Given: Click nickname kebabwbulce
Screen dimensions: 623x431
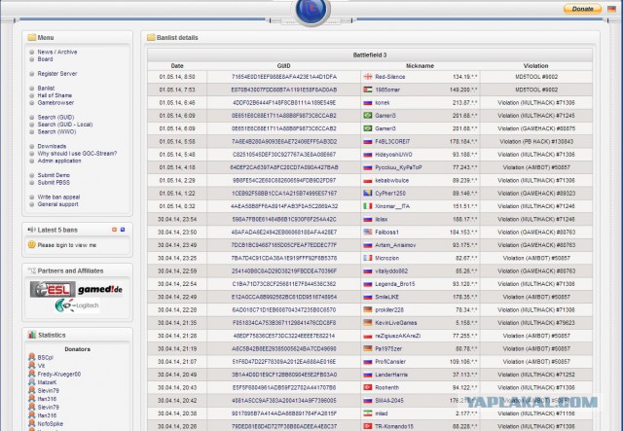Looking at the screenshot, I should pyautogui.click(x=391, y=180).
